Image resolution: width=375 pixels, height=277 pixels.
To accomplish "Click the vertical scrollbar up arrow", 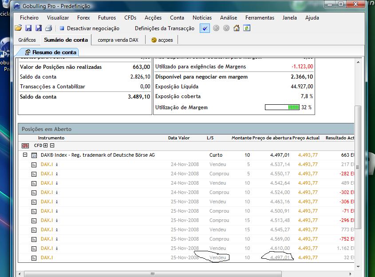I will point(358,62).
